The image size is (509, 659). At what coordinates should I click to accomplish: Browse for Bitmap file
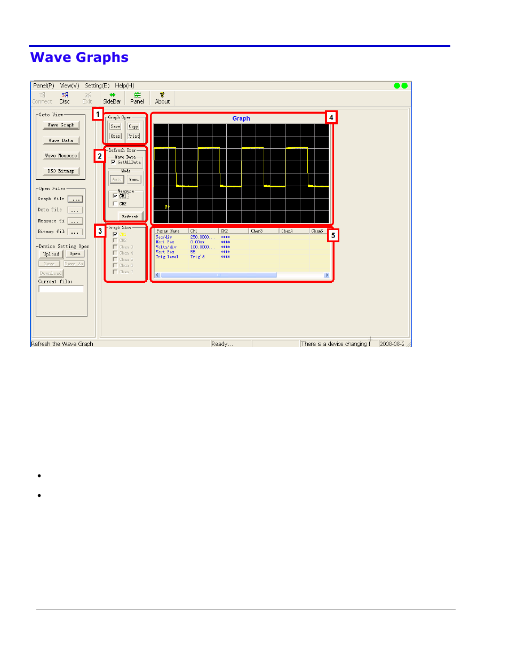coord(75,232)
